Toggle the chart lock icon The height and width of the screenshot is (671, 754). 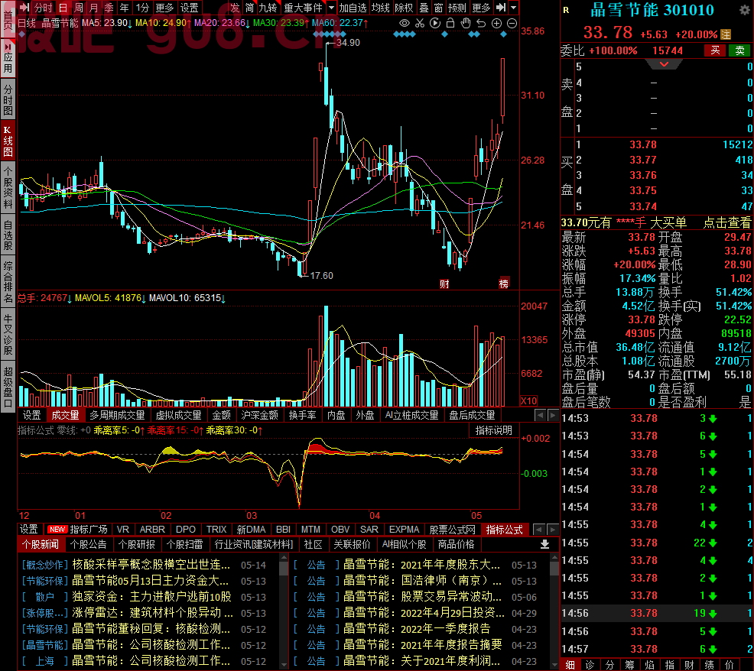pos(450,23)
